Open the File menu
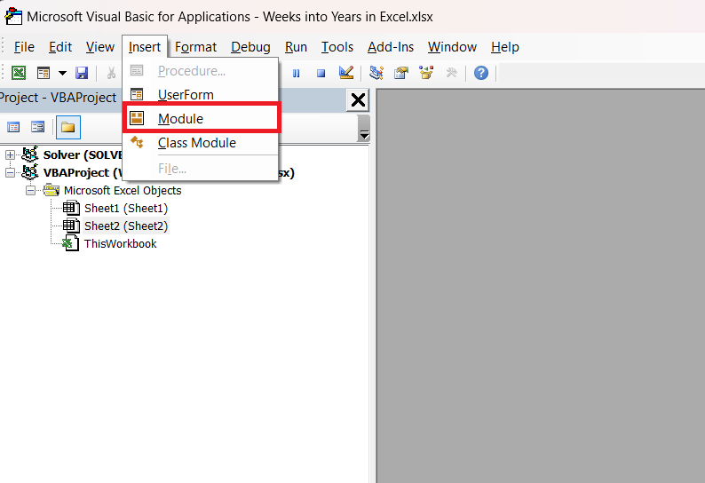The width and height of the screenshot is (705, 483). click(24, 47)
